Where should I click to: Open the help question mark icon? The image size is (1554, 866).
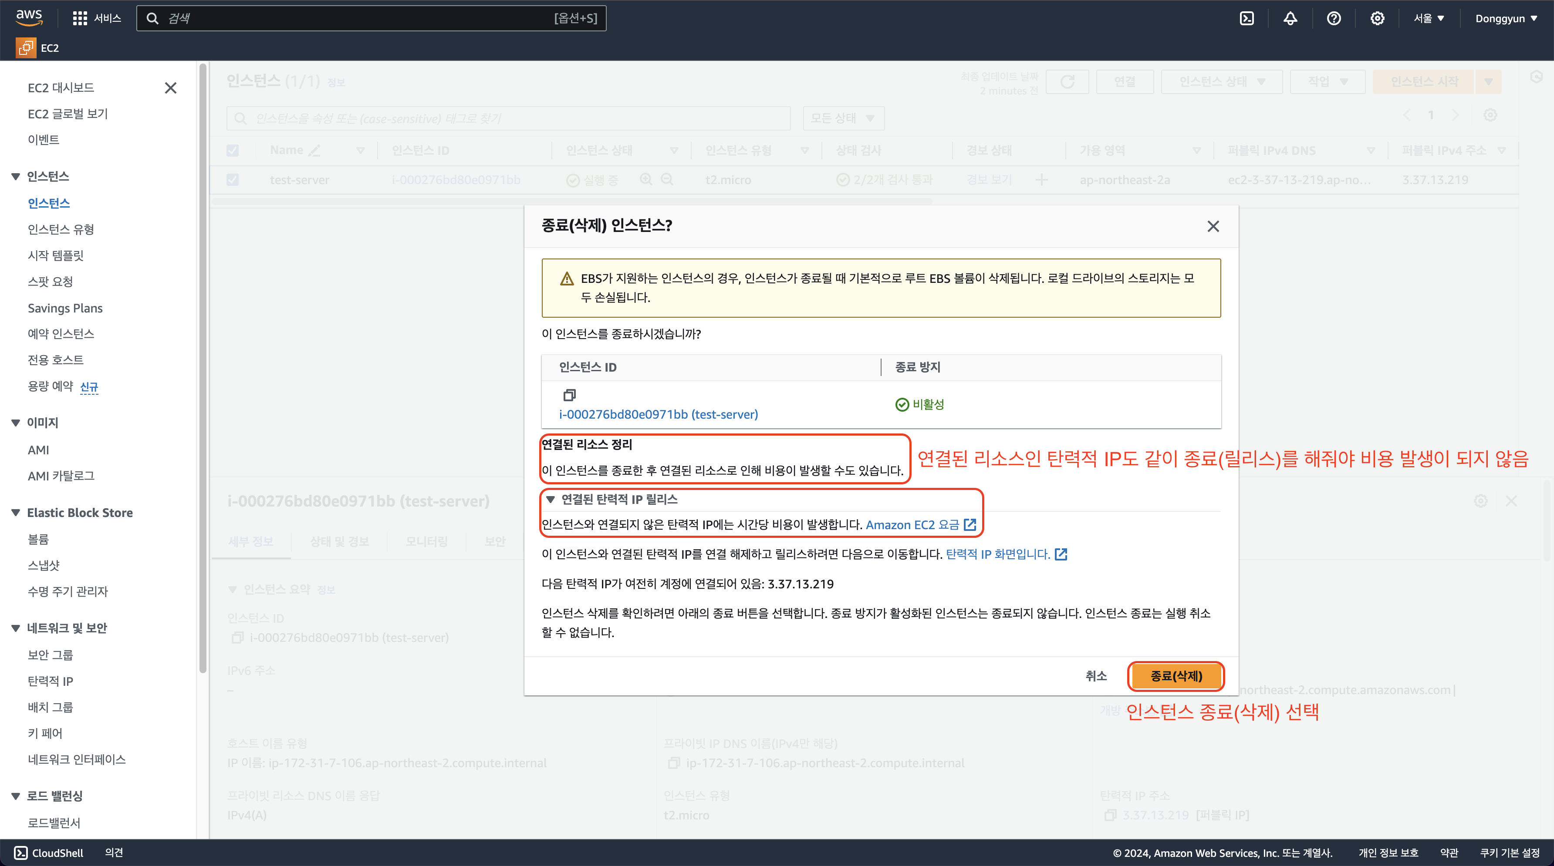pos(1333,18)
